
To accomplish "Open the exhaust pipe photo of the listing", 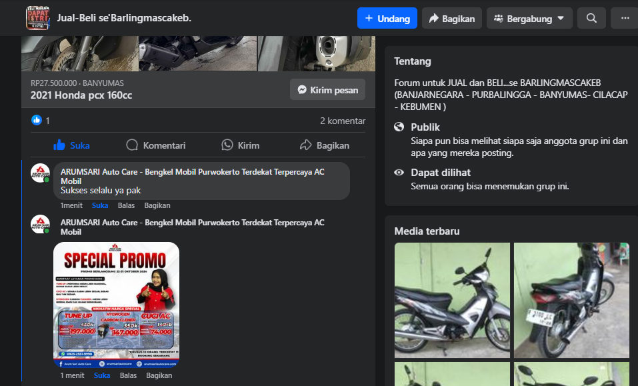I will (x=317, y=54).
